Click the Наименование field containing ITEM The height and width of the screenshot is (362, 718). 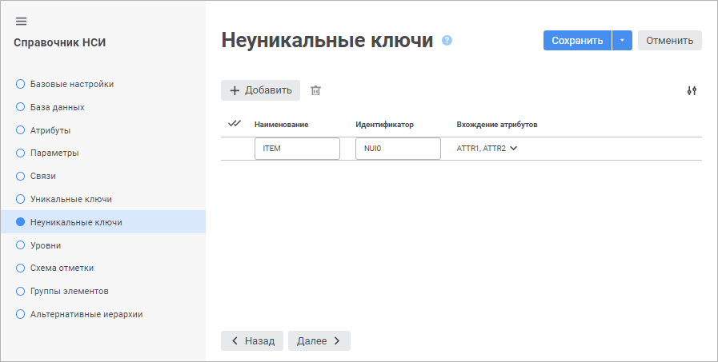(x=297, y=149)
